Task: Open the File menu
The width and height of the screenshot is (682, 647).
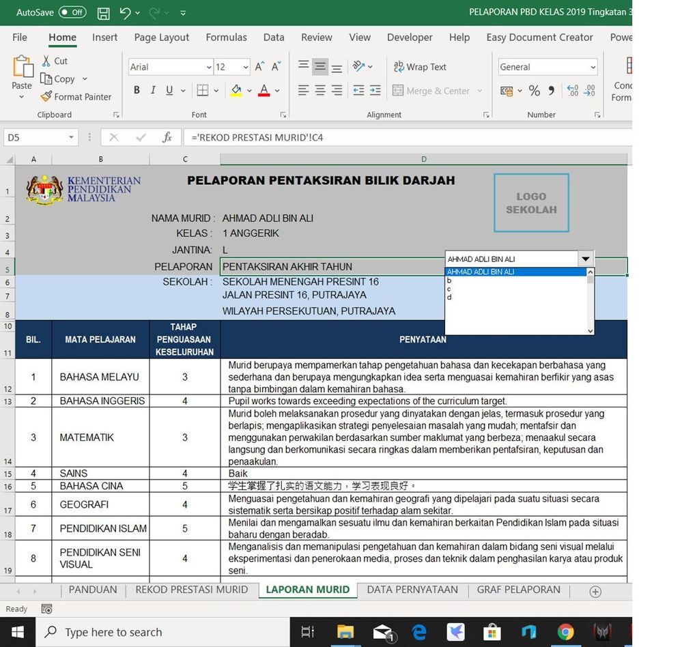Action: click(x=20, y=38)
